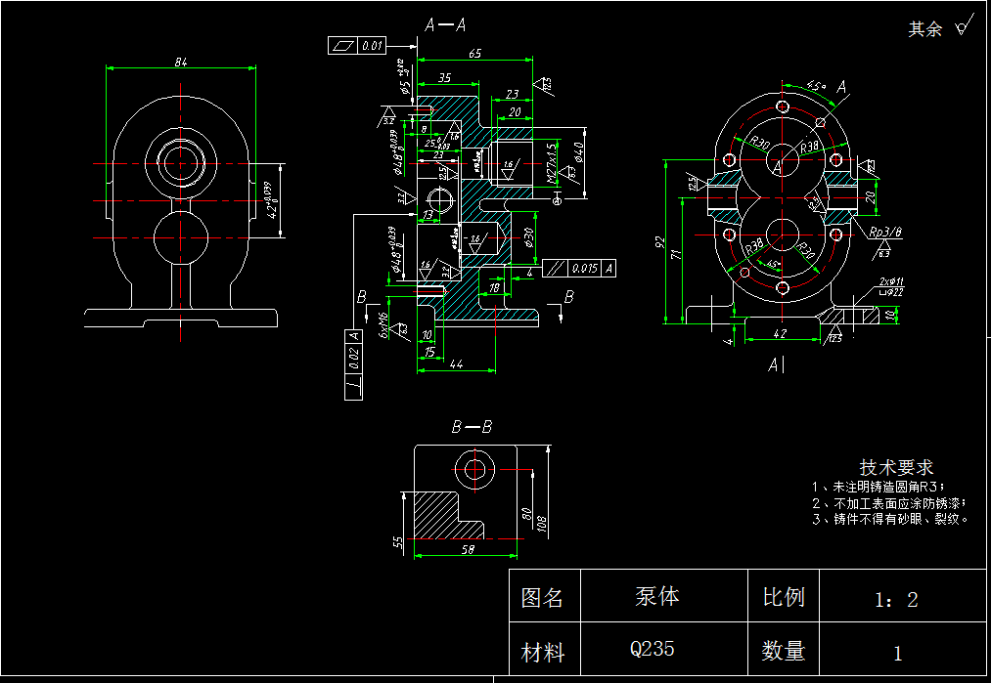
Task: Click the note '1、未注明铸造圆角R3'
Action: coord(878,487)
